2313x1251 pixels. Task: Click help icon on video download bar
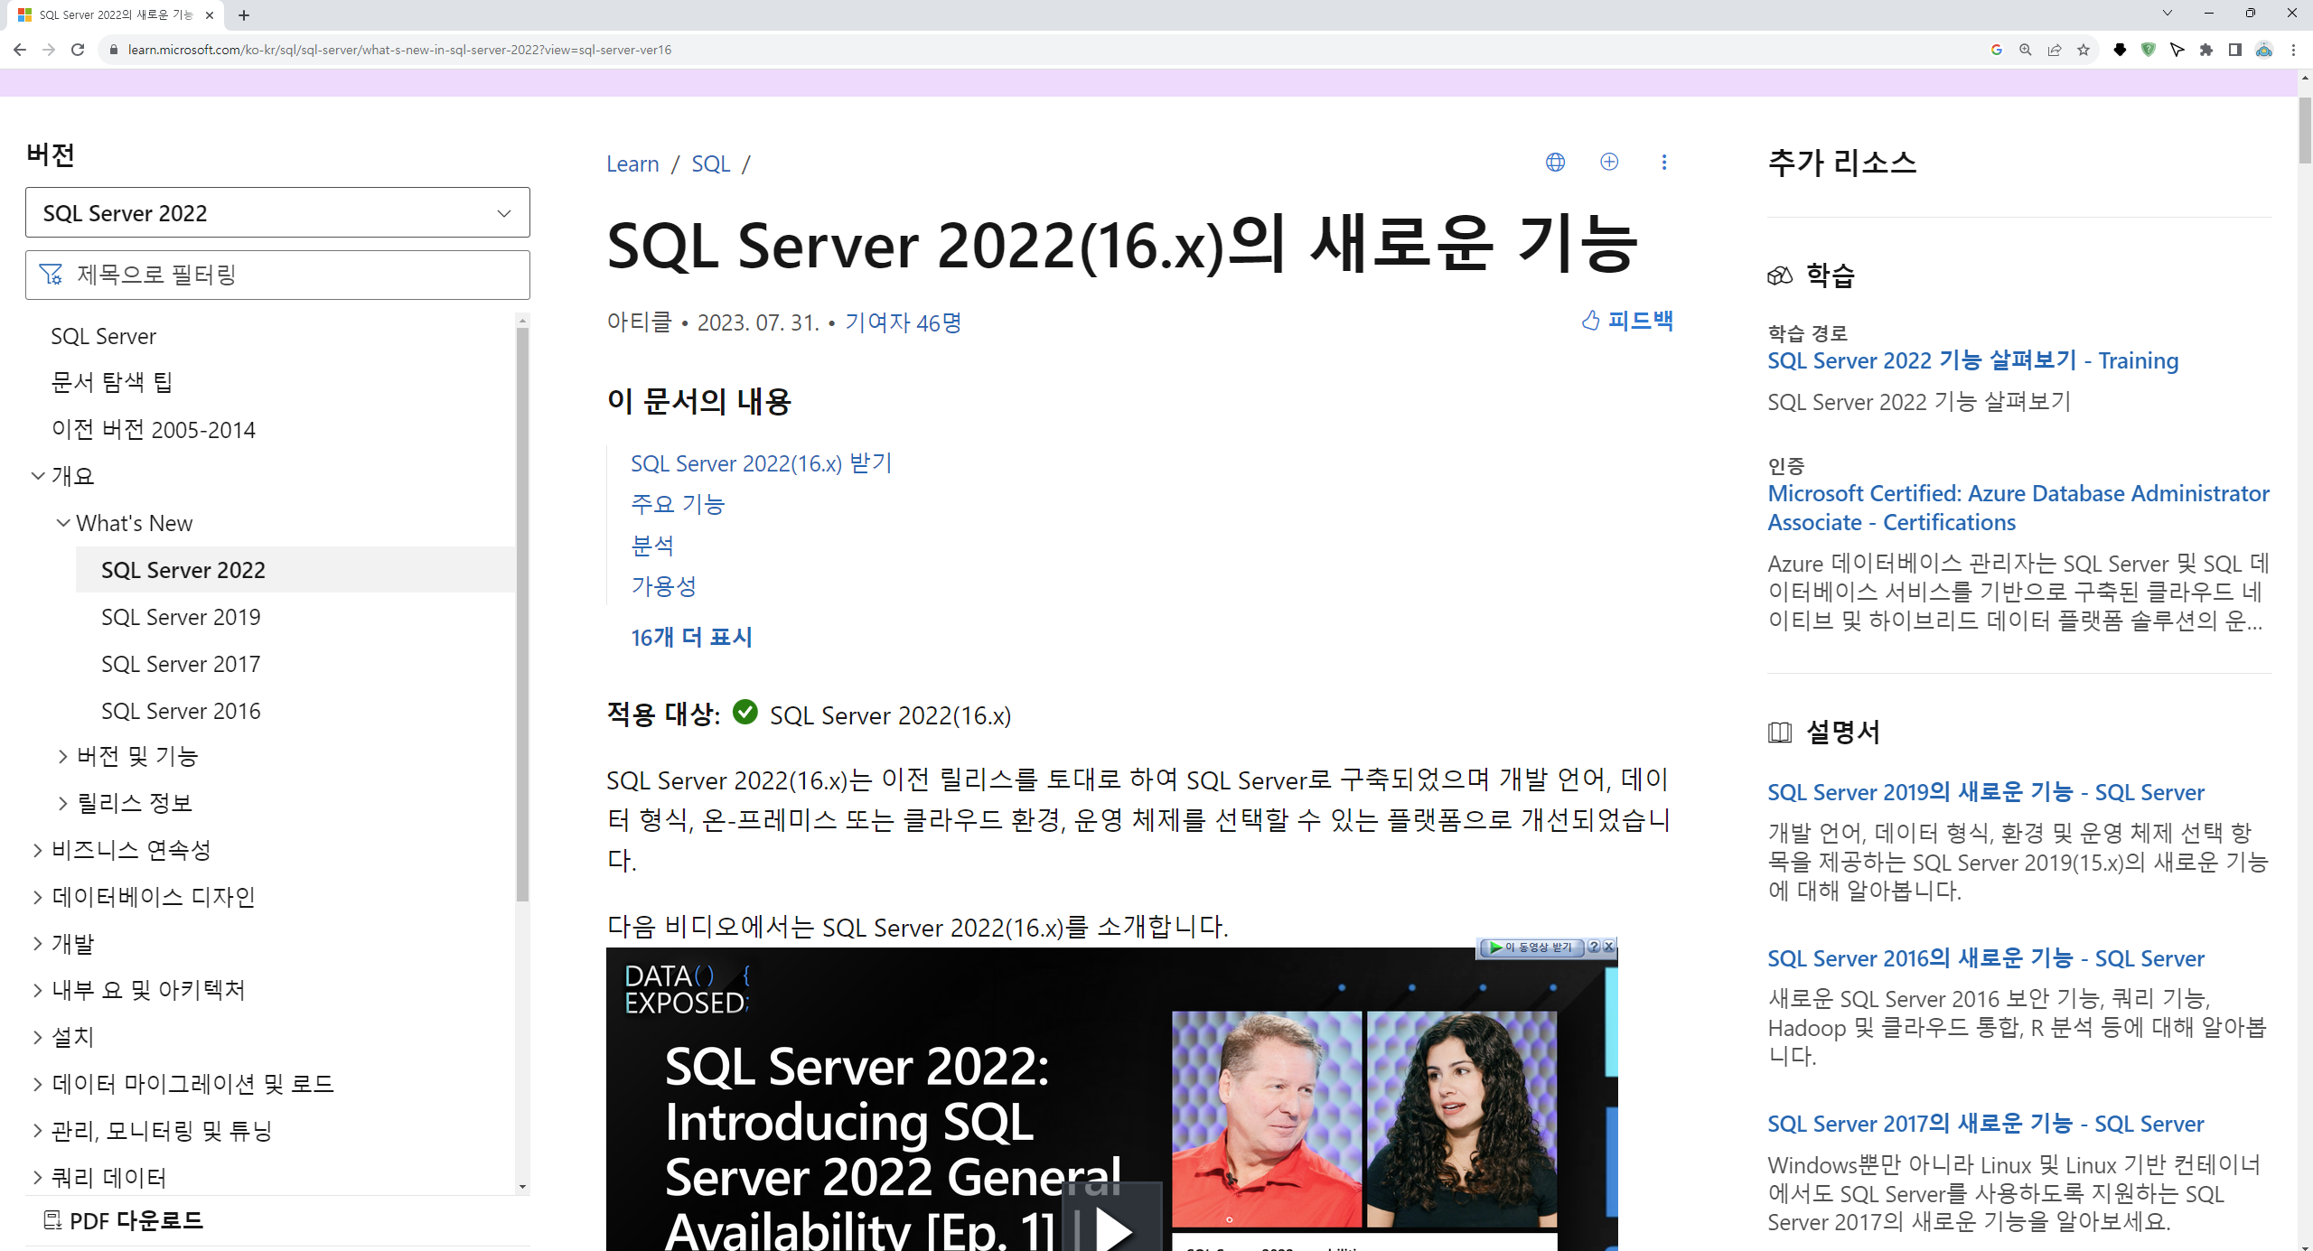[1595, 947]
